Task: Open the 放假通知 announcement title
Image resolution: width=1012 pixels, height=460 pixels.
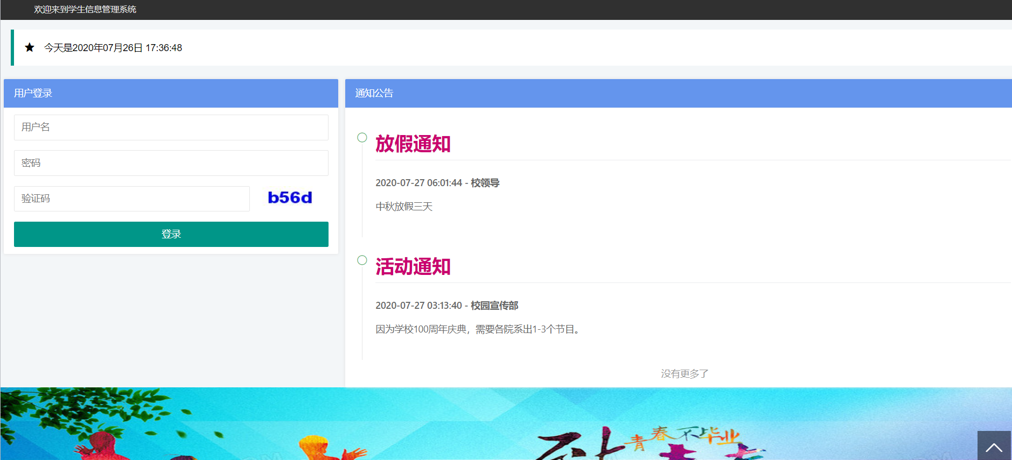Action: (413, 144)
